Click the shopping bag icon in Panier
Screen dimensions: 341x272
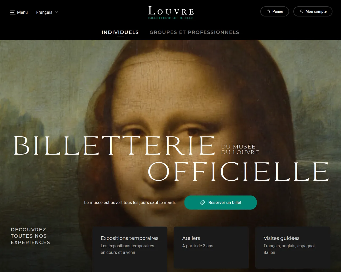pyautogui.click(x=268, y=11)
